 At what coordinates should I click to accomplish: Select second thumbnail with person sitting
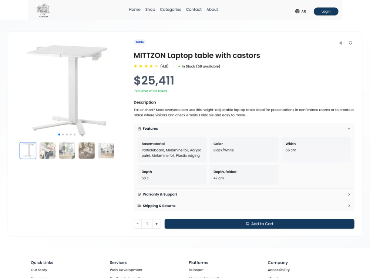47,150
